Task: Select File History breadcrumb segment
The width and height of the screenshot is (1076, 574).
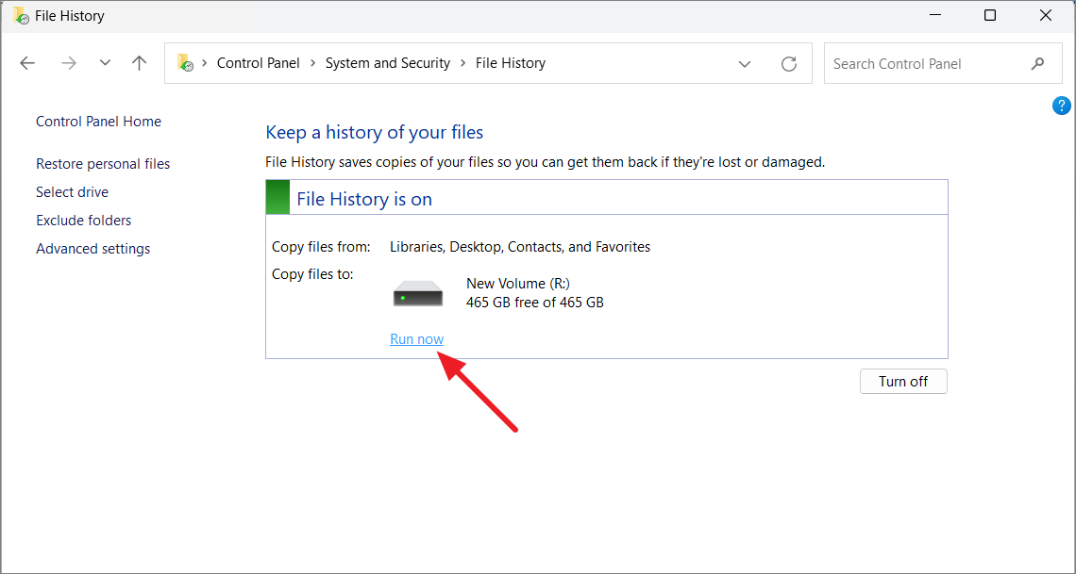Action: (511, 63)
